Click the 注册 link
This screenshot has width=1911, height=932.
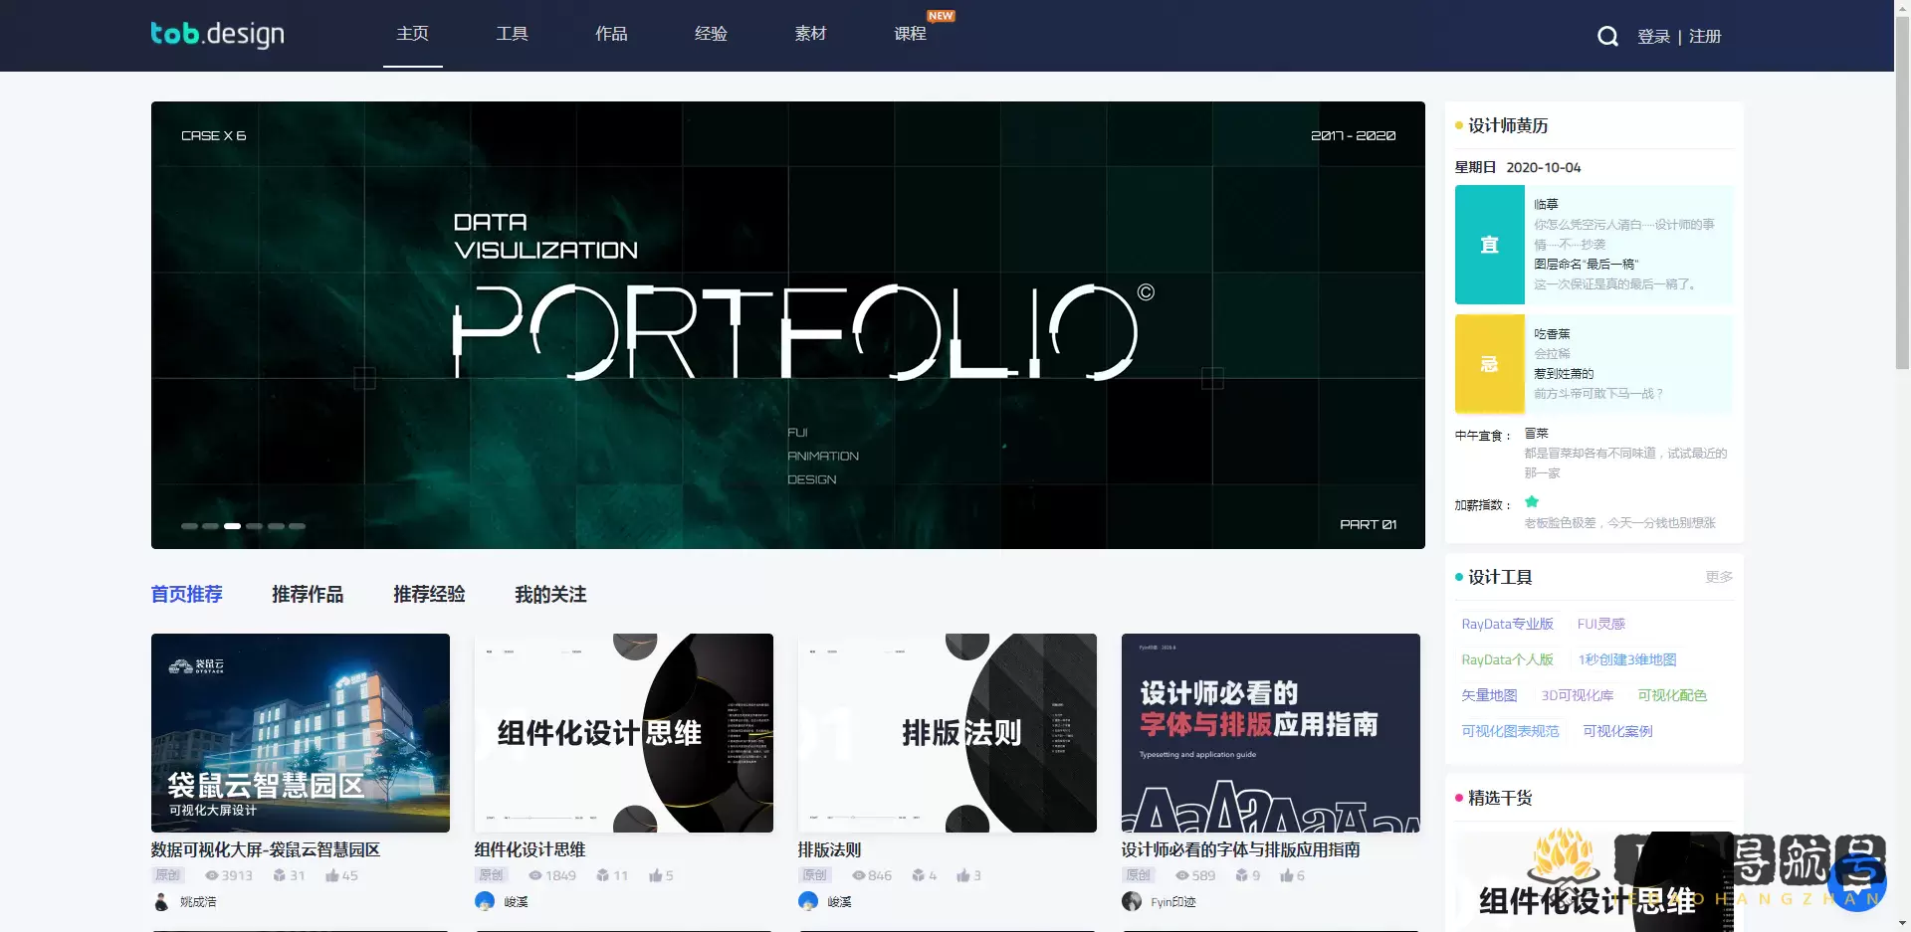coord(1705,37)
